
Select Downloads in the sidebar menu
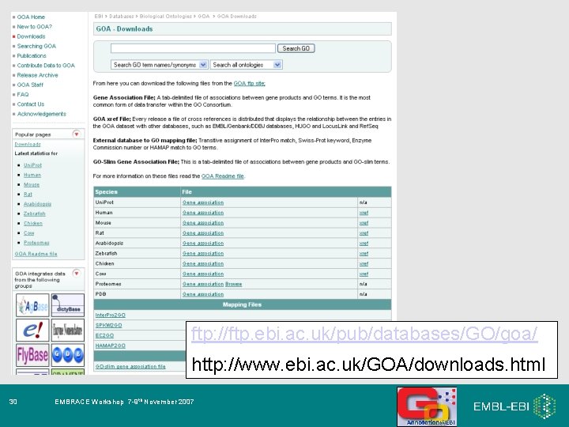[x=31, y=36]
